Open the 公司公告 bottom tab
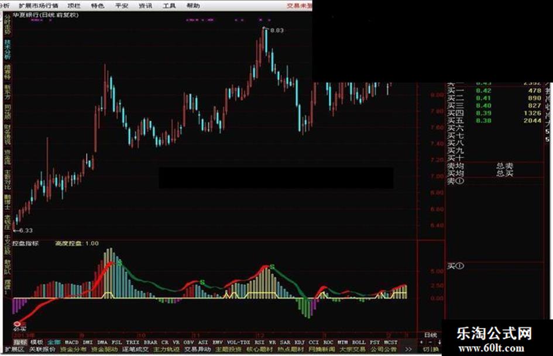This screenshot has width=553, height=356. 383,350
